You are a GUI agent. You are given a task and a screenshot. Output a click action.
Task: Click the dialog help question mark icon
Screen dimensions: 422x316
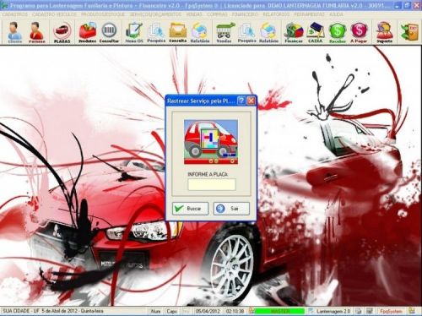coord(241,101)
